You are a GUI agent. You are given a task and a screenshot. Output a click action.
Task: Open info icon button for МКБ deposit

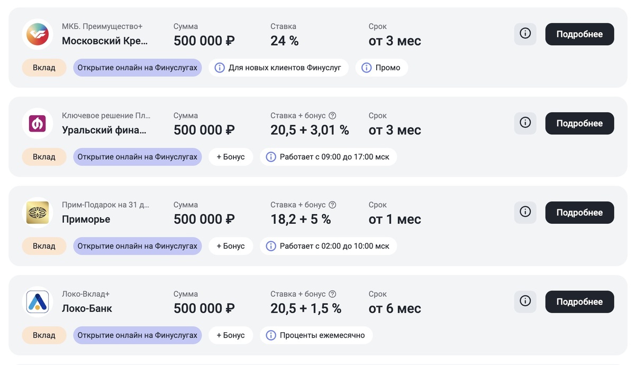[x=525, y=34]
